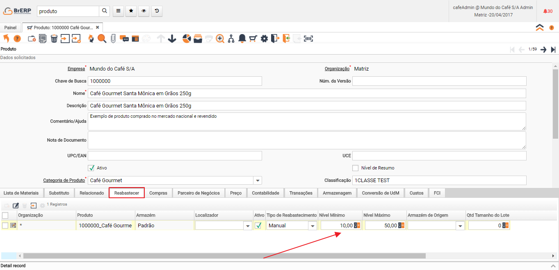This screenshot has width=559, height=270.
Task: Switch to the Compras tab
Action: 158,193
